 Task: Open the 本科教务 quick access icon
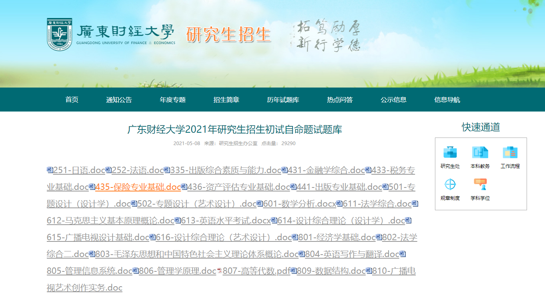click(x=480, y=152)
